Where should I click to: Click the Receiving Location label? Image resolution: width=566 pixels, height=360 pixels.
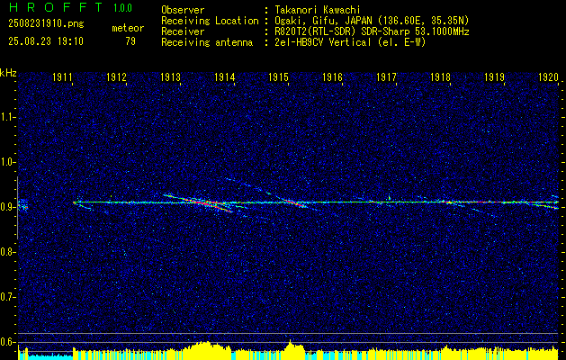click(210, 21)
